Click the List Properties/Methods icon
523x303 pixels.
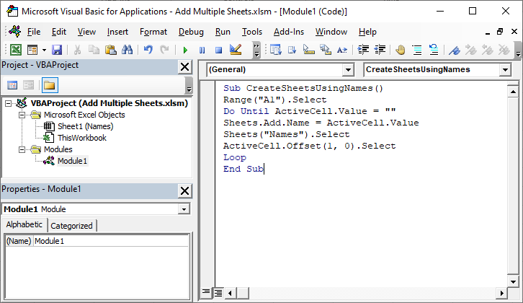276,50
